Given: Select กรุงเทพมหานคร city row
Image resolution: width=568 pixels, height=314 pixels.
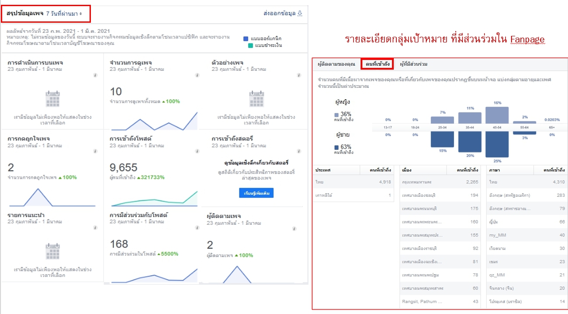Looking at the screenshot, I should [x=440, y=182].
